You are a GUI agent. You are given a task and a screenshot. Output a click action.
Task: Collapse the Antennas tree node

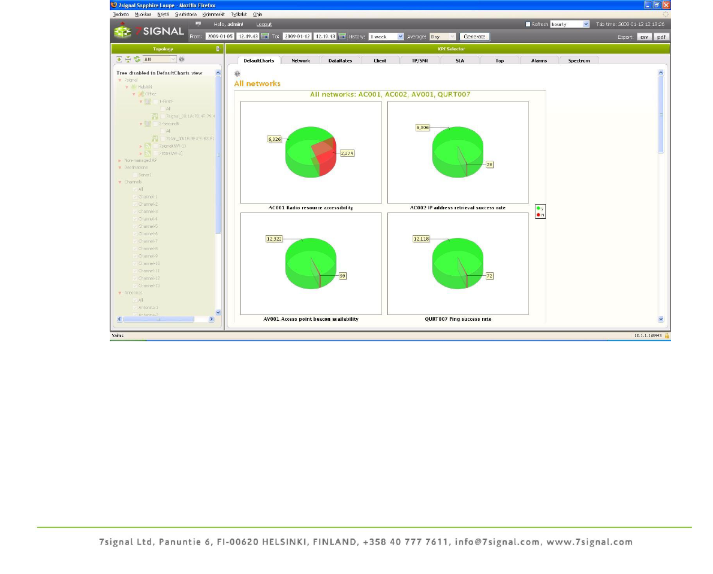(120, 293)
